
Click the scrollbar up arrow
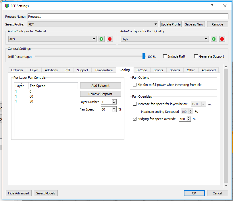pyautogui.click(x=226, y=67)
